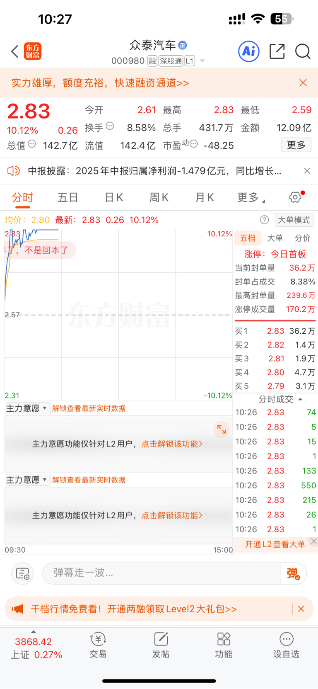Viewport: 318px width, 689px height.
Task: Expand the stock code dropdown arrow
Action: click(202, 61)
